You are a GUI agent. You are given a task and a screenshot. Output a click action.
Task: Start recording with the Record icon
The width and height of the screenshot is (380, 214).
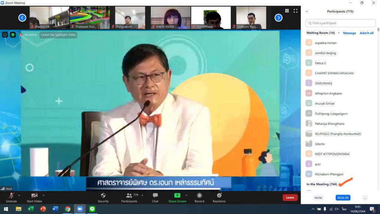click(199, 195)
